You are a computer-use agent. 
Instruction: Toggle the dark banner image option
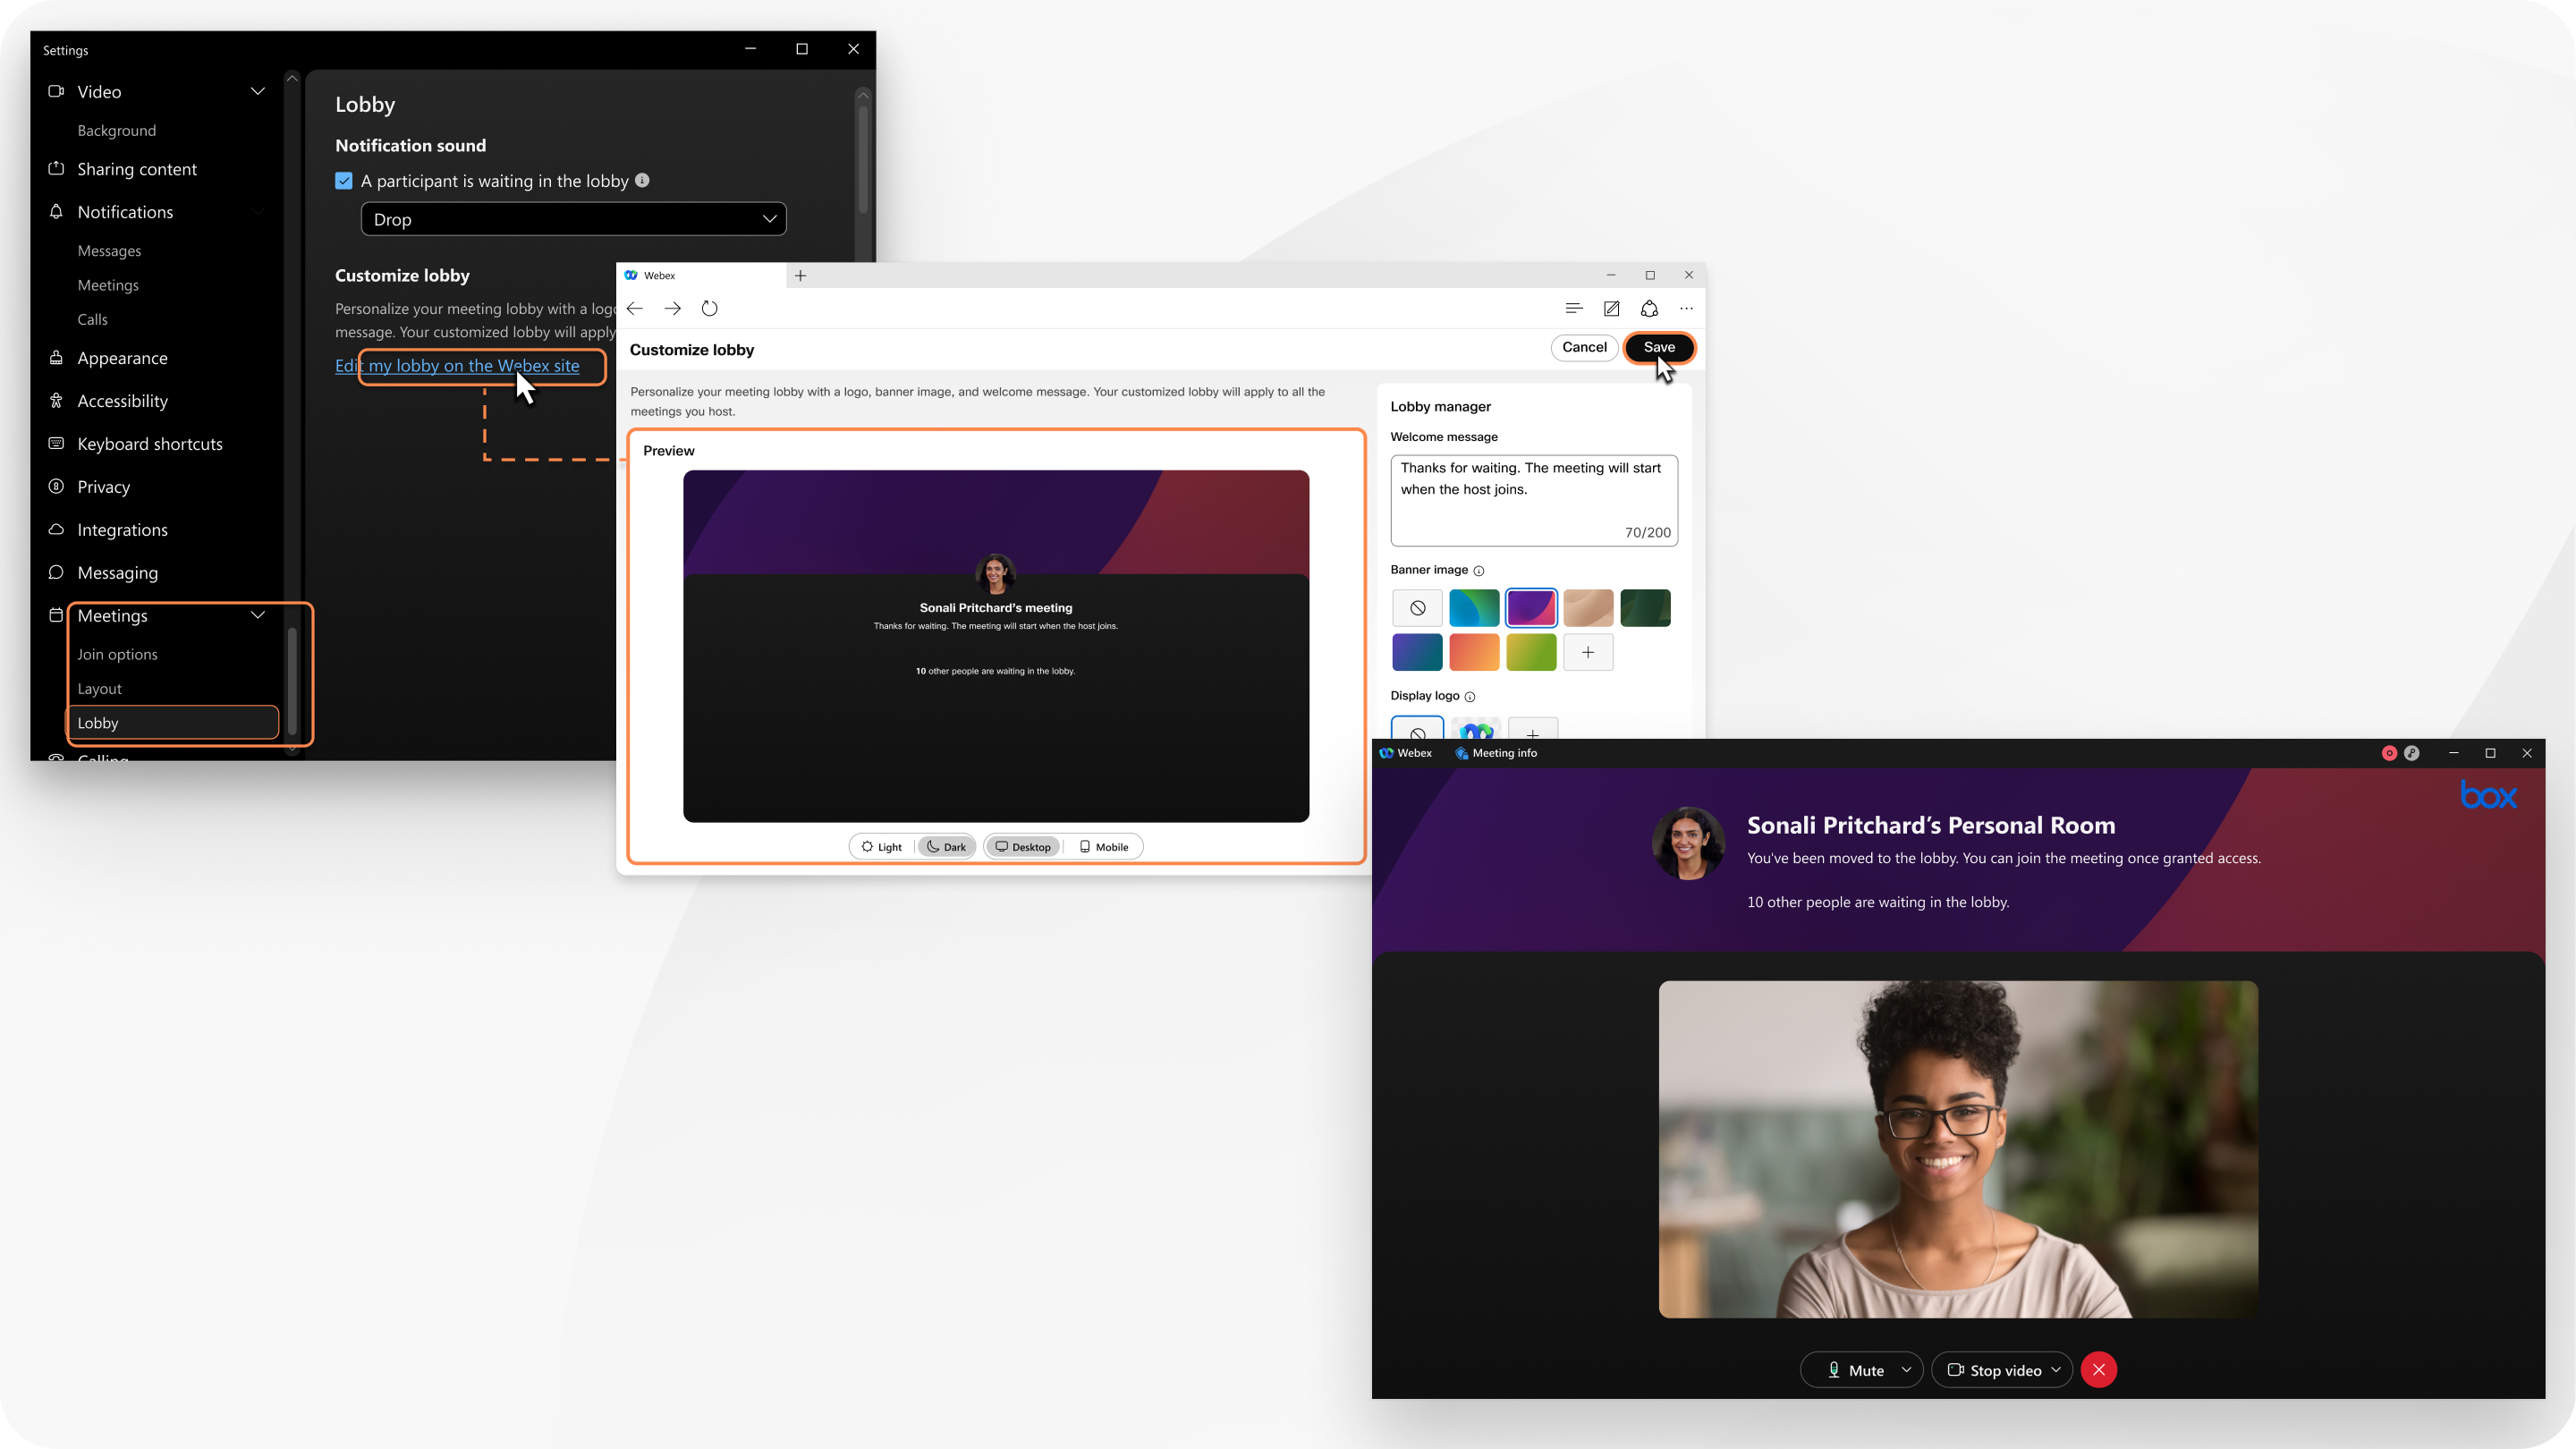coord(1644,606)
